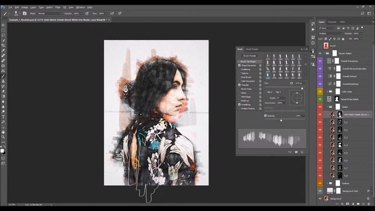
Task: Hide the Background layer
Action: pos(320,199)
